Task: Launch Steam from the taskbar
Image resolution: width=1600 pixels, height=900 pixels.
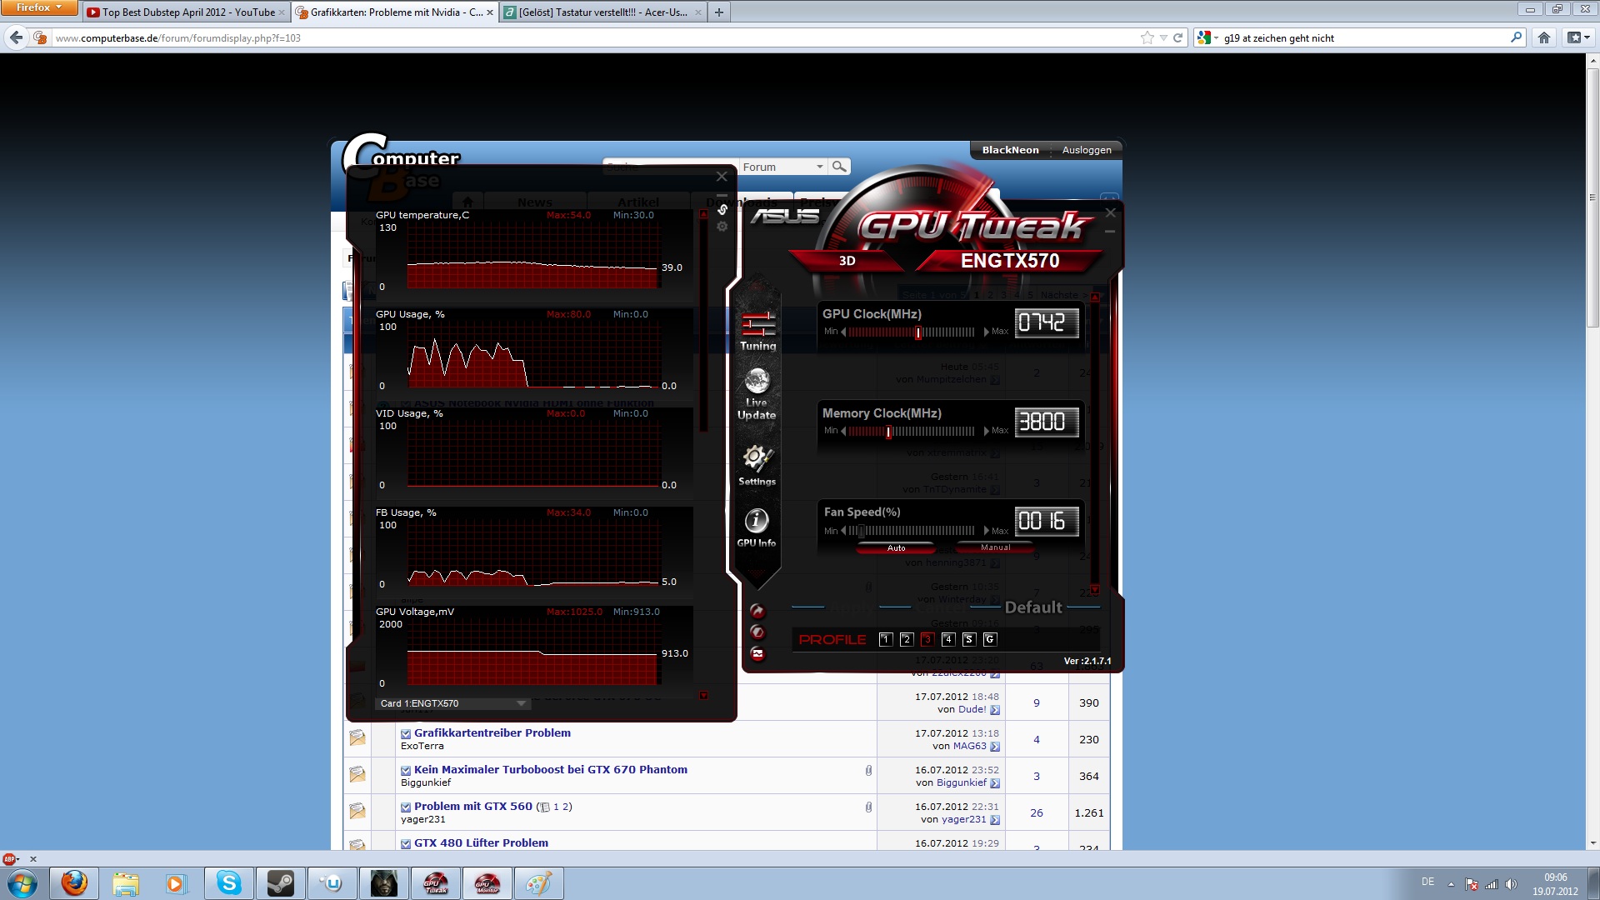Action: coord(280,883)
